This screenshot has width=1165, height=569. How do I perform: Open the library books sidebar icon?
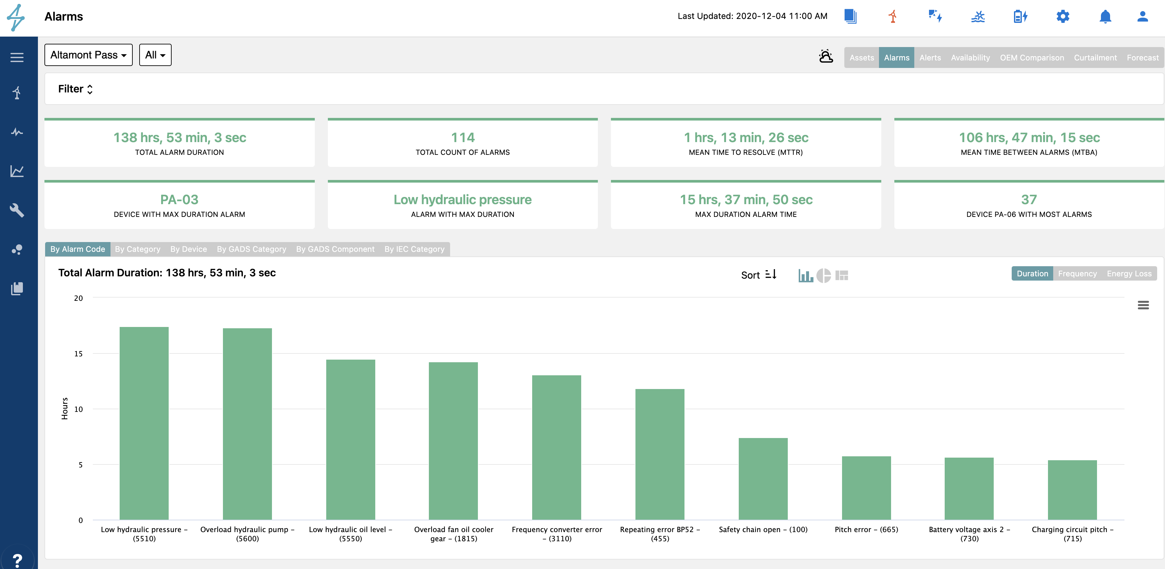pos(17,288)
